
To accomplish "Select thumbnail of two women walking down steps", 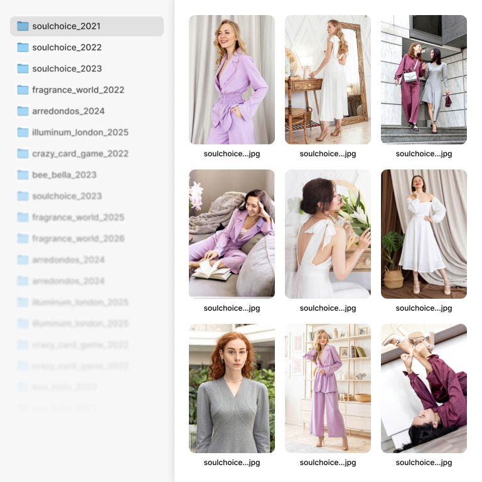I will point(424,80).
